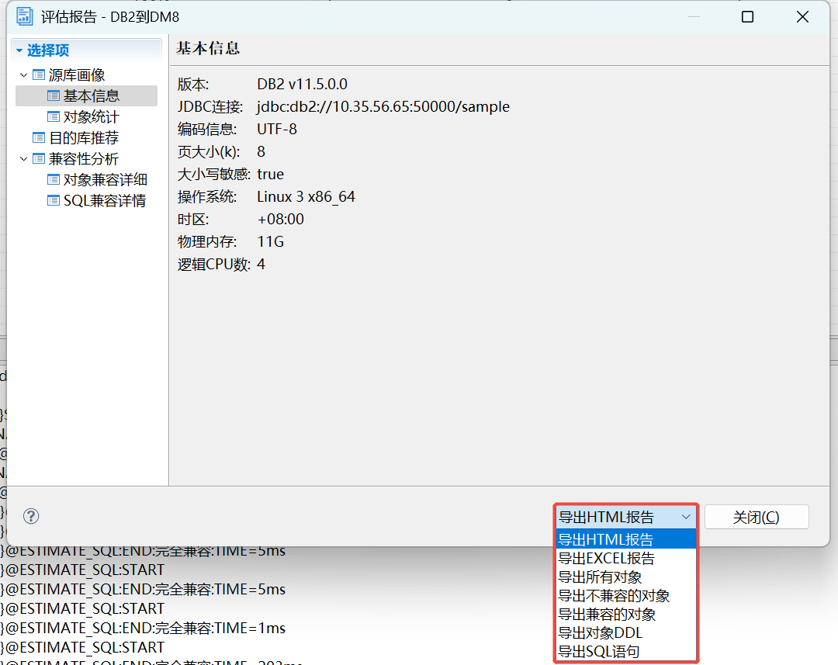Click the 源库画像 node icon
Screen dimensions: 838x665
point(39,74)
